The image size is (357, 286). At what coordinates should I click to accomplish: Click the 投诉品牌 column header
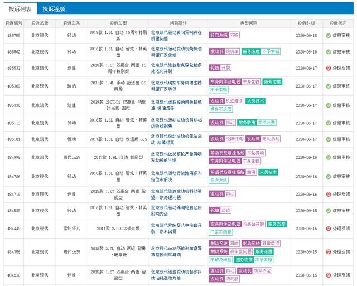point(40,23)
